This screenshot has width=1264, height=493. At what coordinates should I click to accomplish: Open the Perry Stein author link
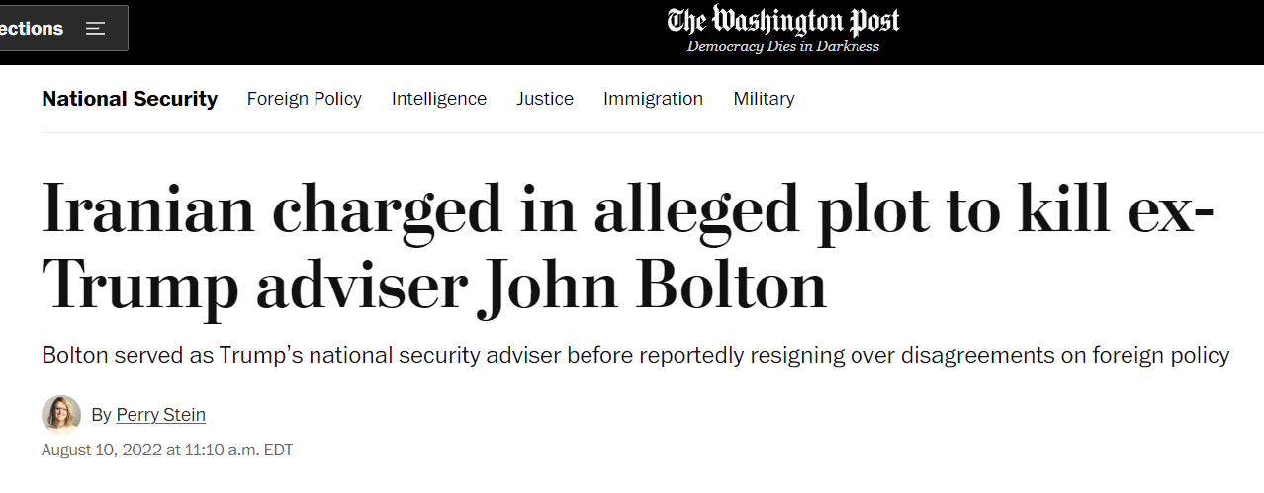(160, 415)
